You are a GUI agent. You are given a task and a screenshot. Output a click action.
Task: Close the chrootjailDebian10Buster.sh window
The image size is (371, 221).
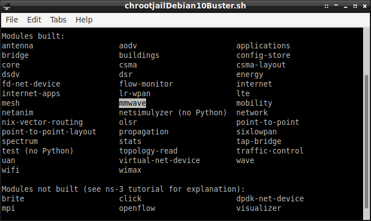(365, 6)
